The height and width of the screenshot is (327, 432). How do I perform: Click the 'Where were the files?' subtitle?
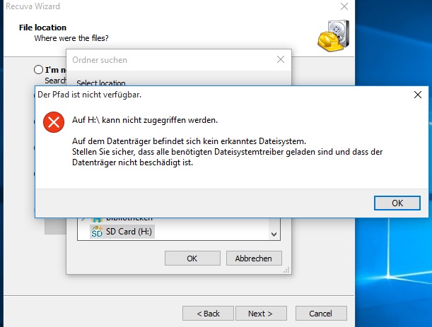click(71, 38)
